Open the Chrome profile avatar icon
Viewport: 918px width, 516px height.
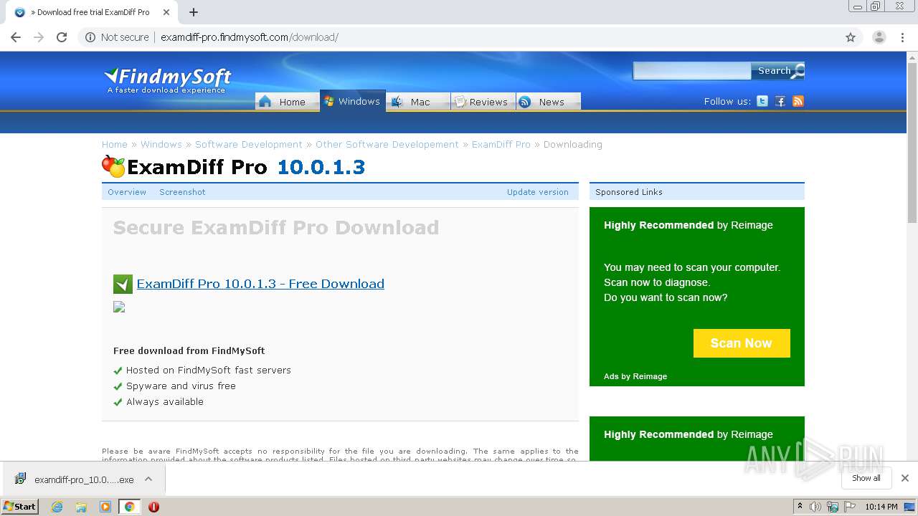point(879,37)
